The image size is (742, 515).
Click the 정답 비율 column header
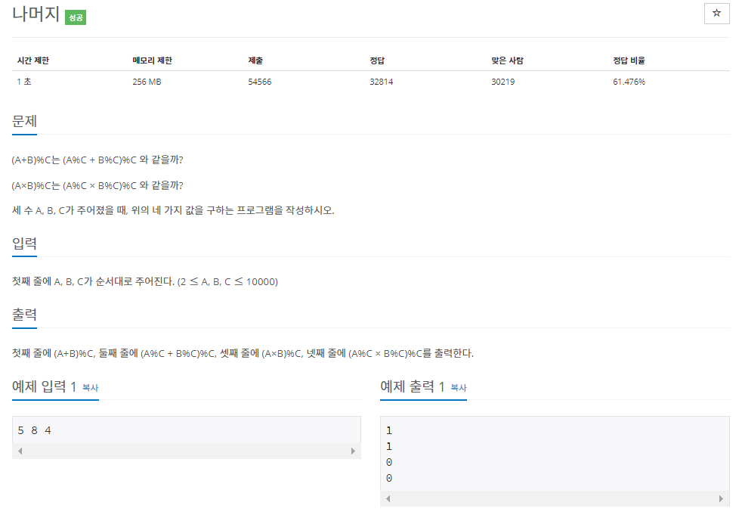coord(629,60)
